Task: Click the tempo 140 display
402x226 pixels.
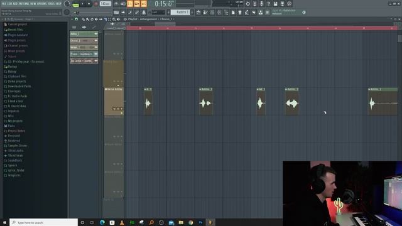Action: tap(106, 4)
